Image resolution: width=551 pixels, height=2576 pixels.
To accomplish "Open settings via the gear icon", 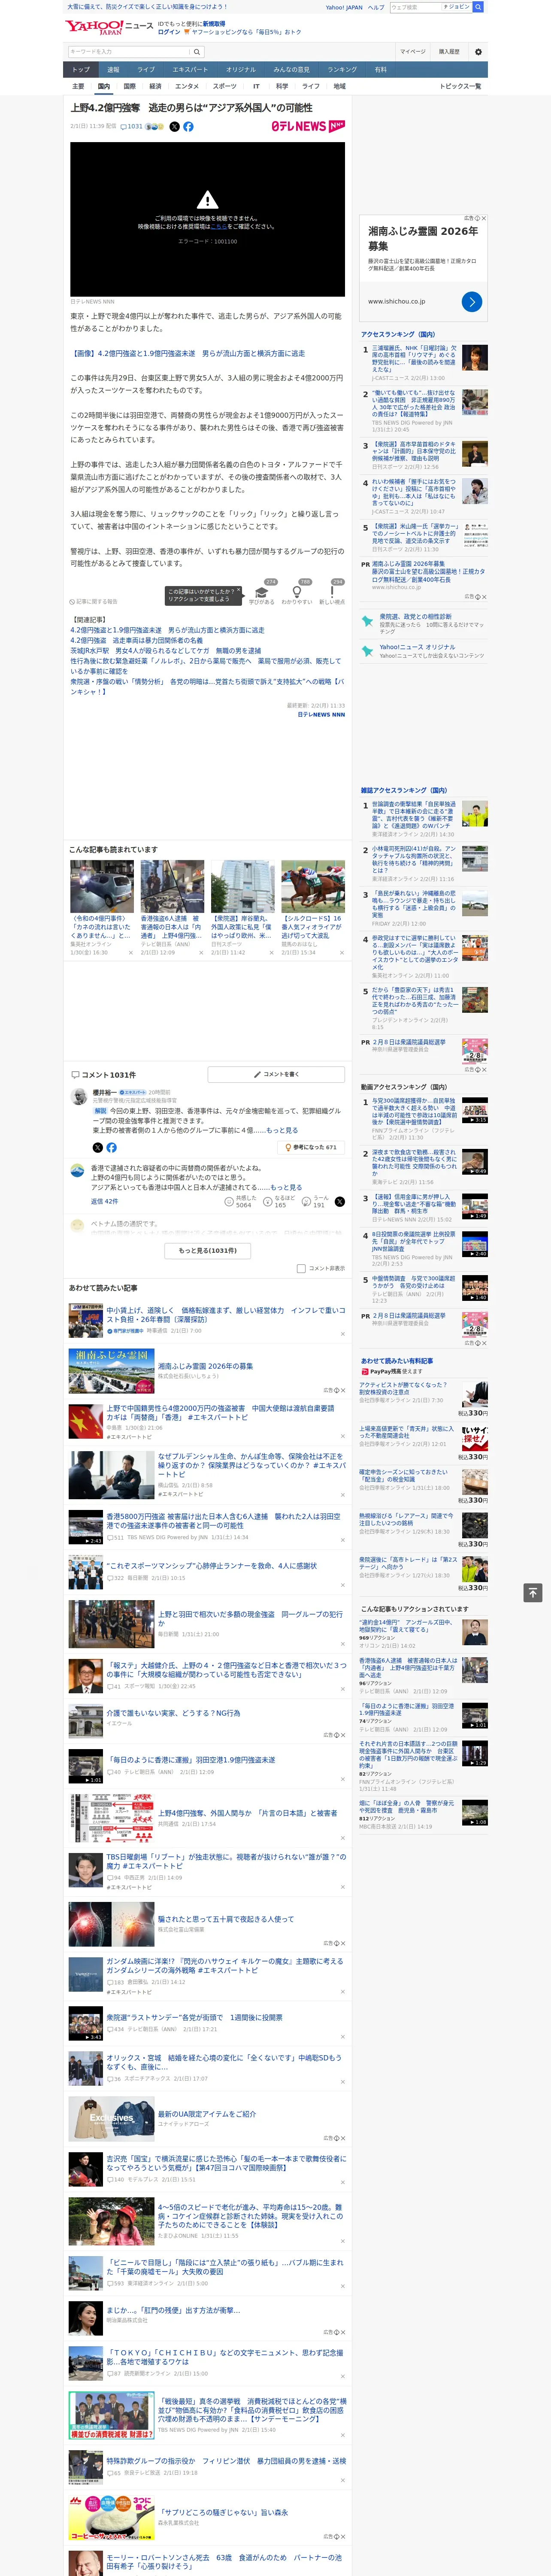I will 478,51.
